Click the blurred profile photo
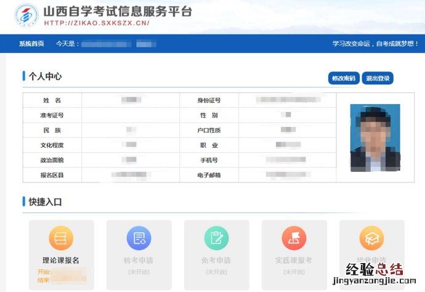425x292 pixels. tap(375, 137)
